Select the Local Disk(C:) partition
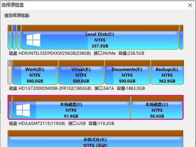Screen dimensions: 196x147 [100, 37]
